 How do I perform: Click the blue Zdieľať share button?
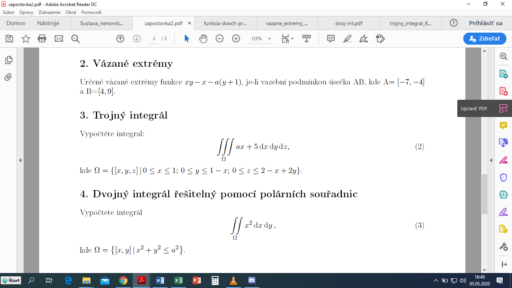485,39
